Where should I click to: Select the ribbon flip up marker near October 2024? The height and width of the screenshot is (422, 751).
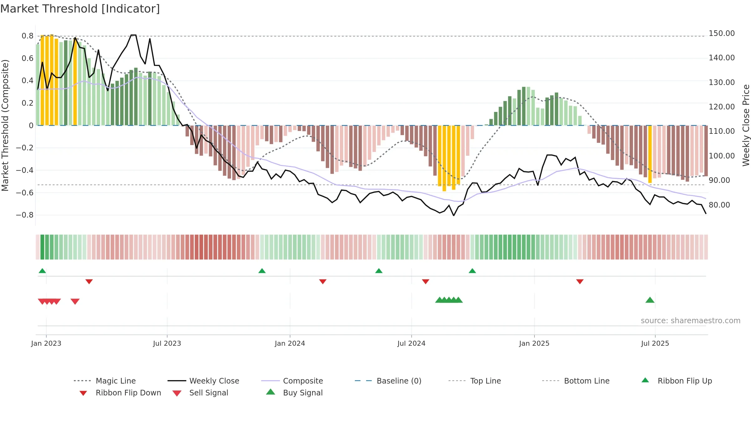[472, 271]
